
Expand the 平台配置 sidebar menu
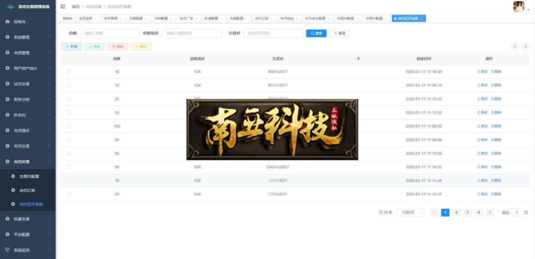28,235
